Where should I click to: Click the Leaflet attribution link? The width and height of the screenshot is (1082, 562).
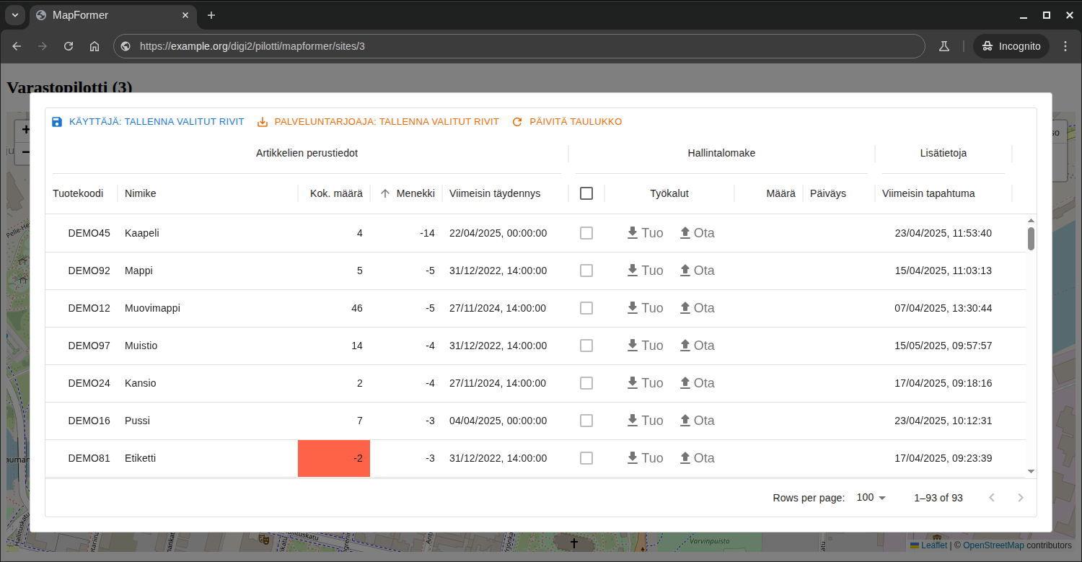(x=933, y=545)
